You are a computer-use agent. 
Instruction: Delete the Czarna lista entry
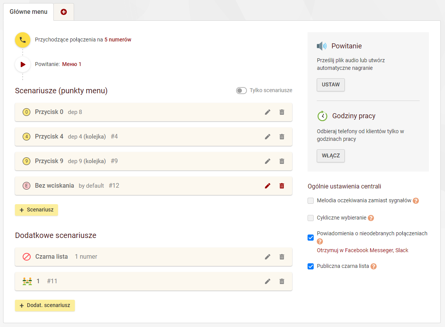coord(282,257)
